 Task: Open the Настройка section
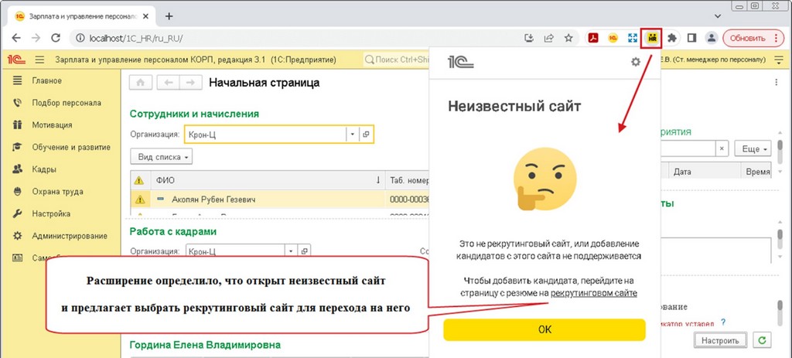tap(51, 214)
